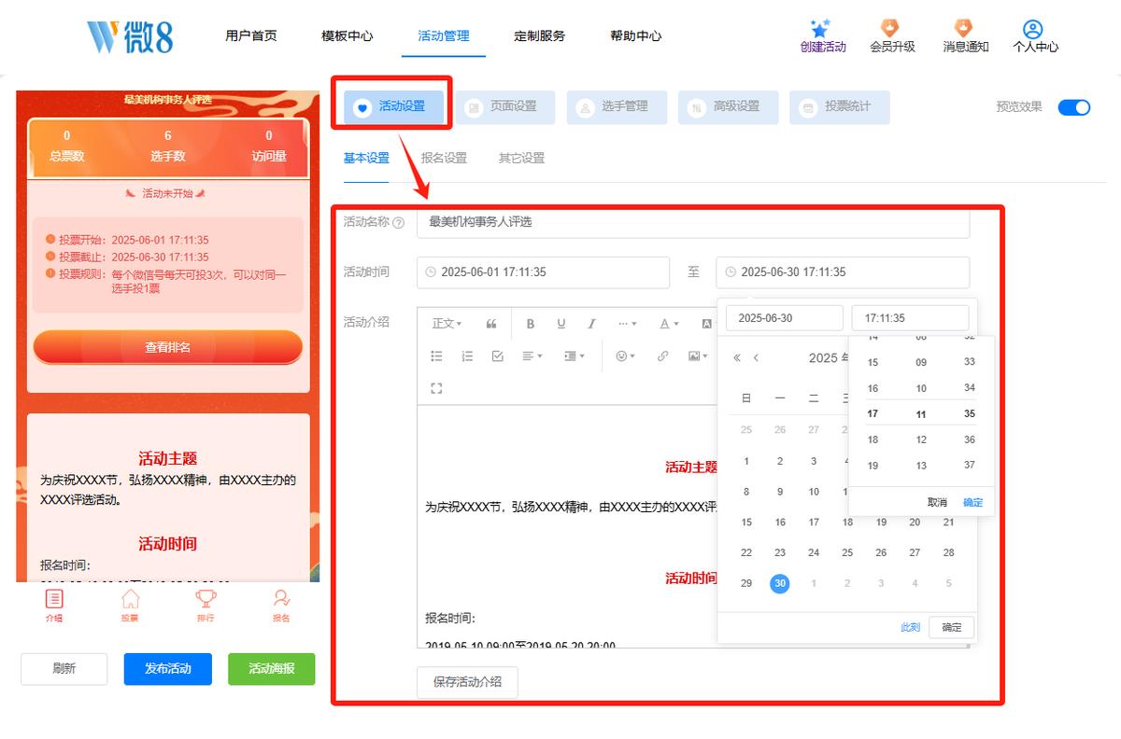Go to previous month in calendar
The width and height of the screenshot is (1121, 739).
pyautogui.click(x=757, y=357)
